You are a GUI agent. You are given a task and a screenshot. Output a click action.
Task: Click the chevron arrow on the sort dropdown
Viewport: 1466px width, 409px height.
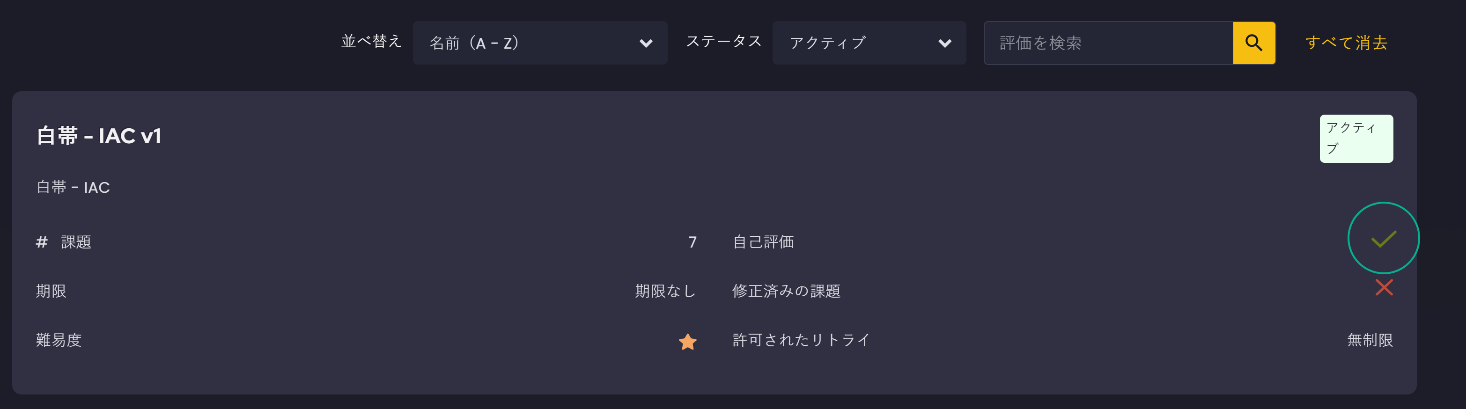pyautogui.click(x=646, y=43)
